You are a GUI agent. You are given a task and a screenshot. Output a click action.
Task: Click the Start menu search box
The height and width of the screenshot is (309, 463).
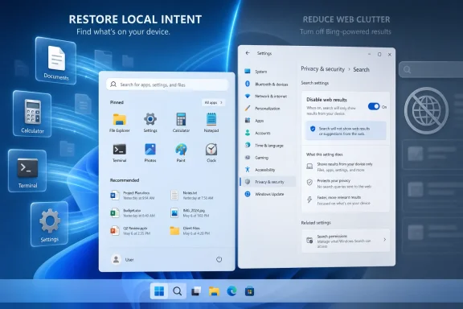click(x=167, y=84)
